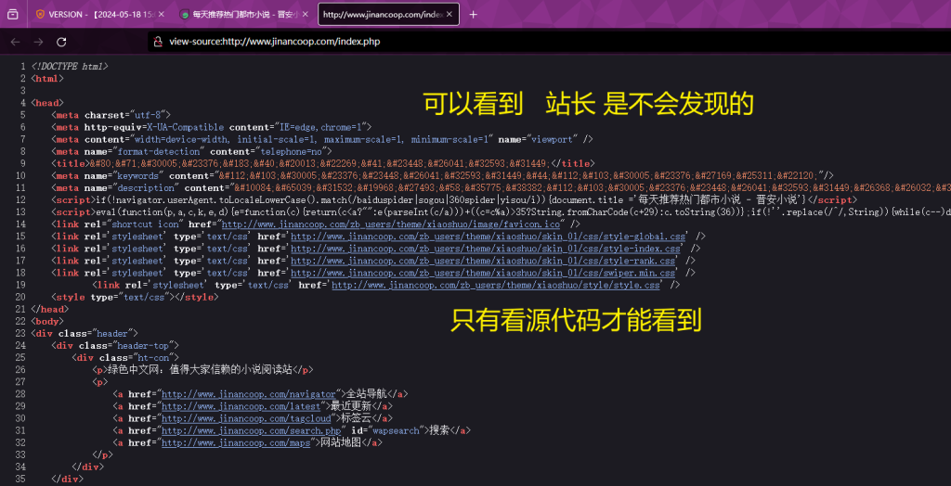This screenshot has width=951, height=486.
Task: Click the site info icon in address bar
Action: pos(158,42)
